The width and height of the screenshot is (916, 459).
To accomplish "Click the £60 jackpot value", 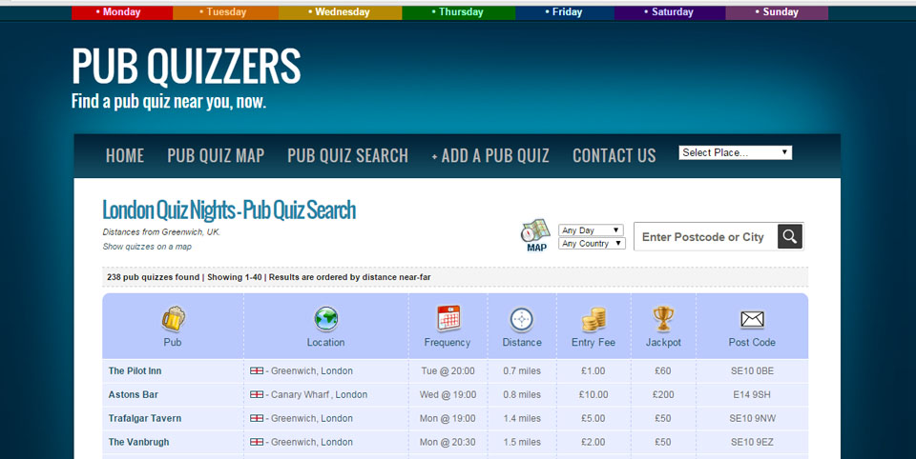I will pyautogui.click(x=663, y=371).
